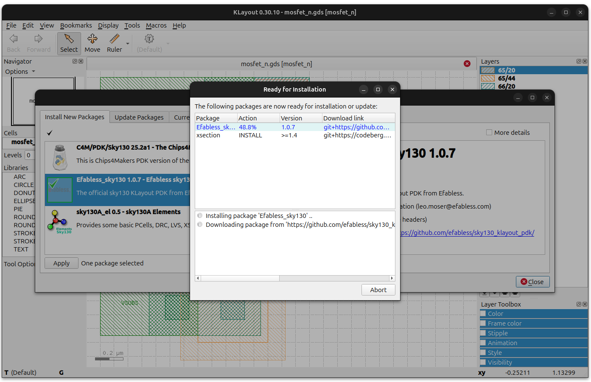Image resolution: width=591 pixels, height=382 pixels.
Task: Click the (Default) technology toolbar icon
Action: pyautogui.click(x=149, y=39)
